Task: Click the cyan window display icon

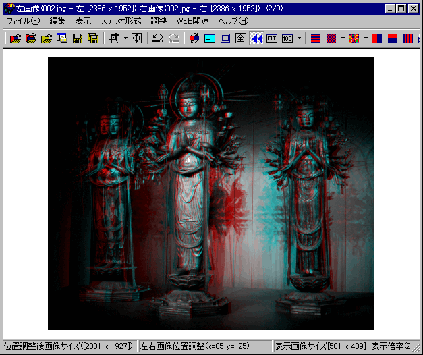Action: coord(210,38)
